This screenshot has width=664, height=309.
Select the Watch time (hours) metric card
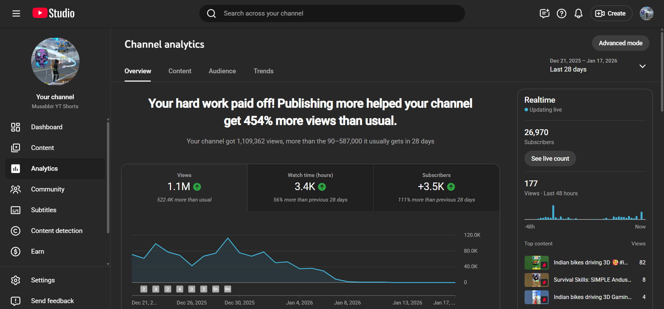coord(310,187)
